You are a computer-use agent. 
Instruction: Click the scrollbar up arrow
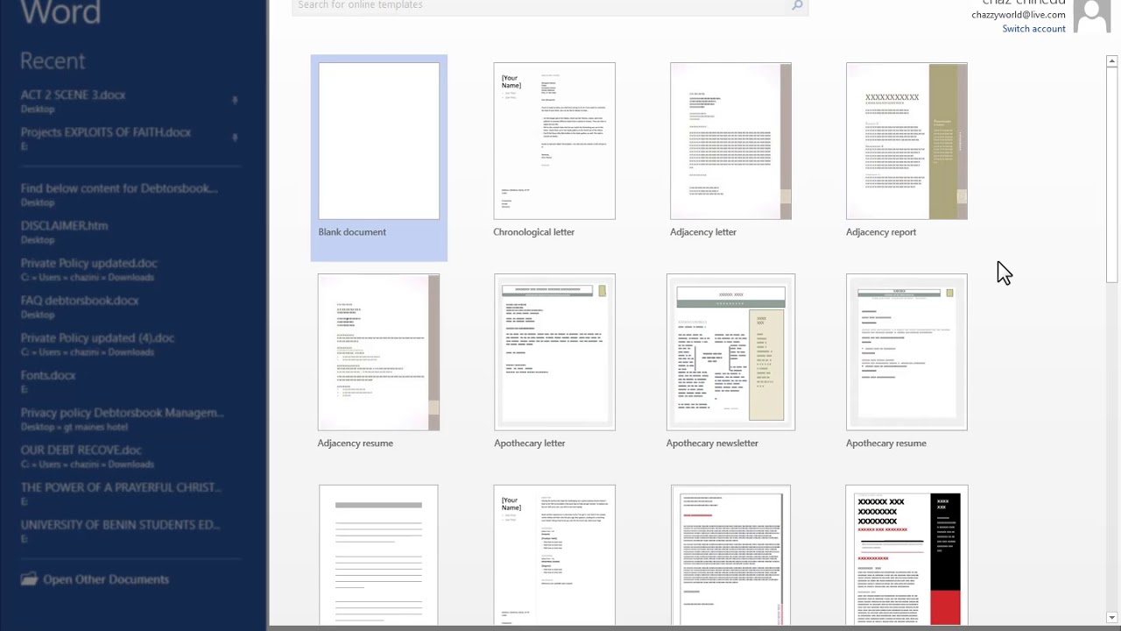1112,61
